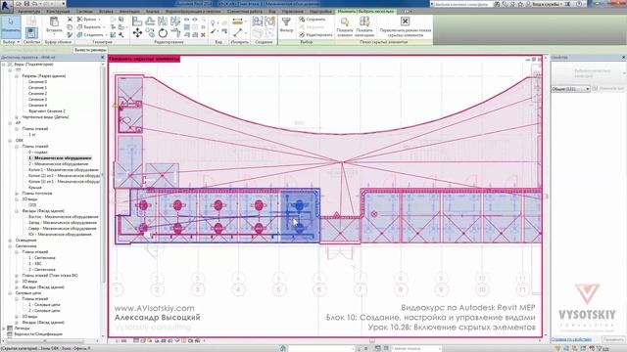Expand the Легенды node
Image resolution: width=627 pixels, height=352 pixels.
pos(4,329)
